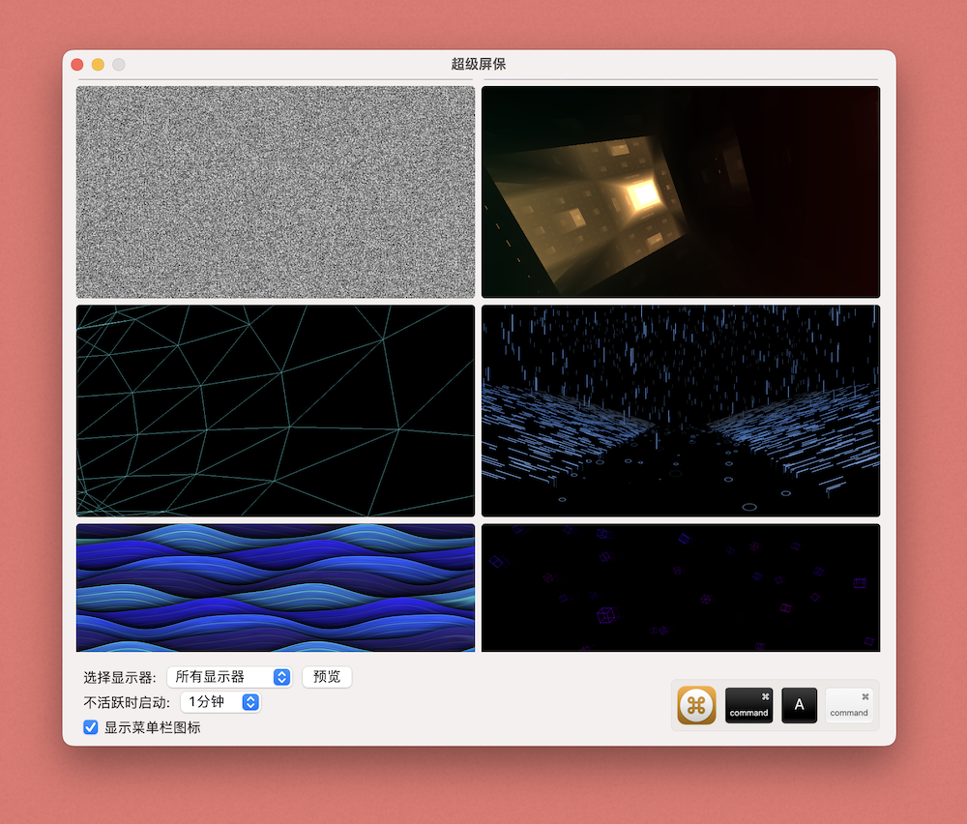Click the black letter A key icon
Screen dimensions: 967x824
tap(799, 705)
